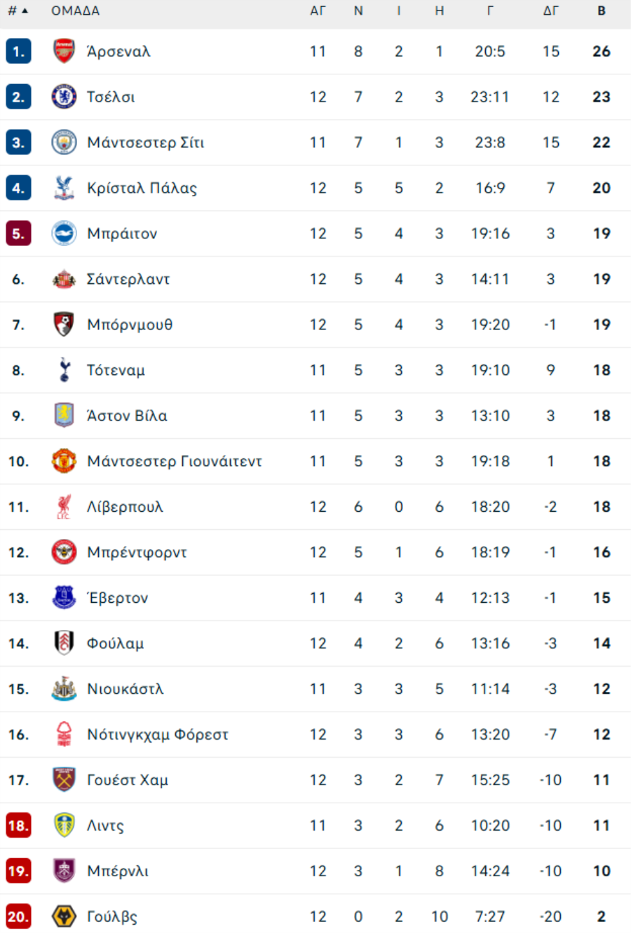The height and width of the screenshot is (933, 631).
Task: Click the Liverpool club crest icon
Action: [64, 507]
